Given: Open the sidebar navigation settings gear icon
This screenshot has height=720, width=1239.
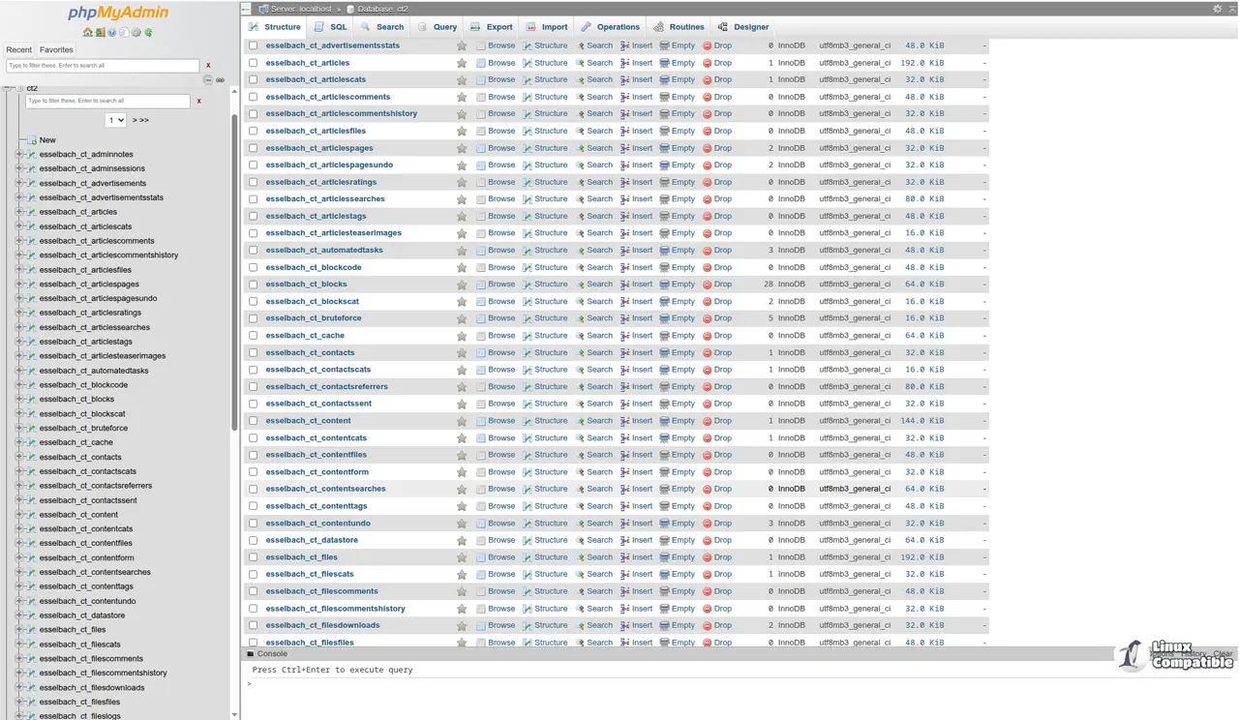Looking at the screenshot, I should click(136, 32).
